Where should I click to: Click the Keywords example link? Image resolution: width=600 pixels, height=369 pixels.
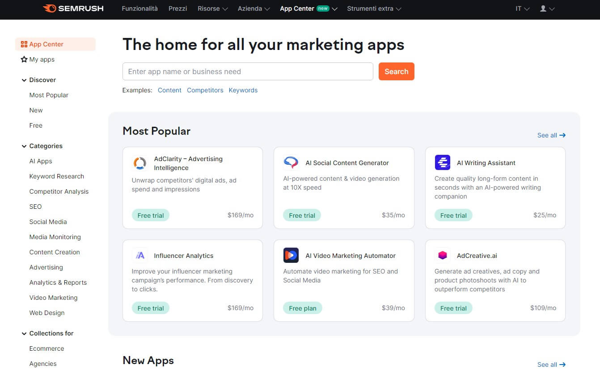[243, 90]
